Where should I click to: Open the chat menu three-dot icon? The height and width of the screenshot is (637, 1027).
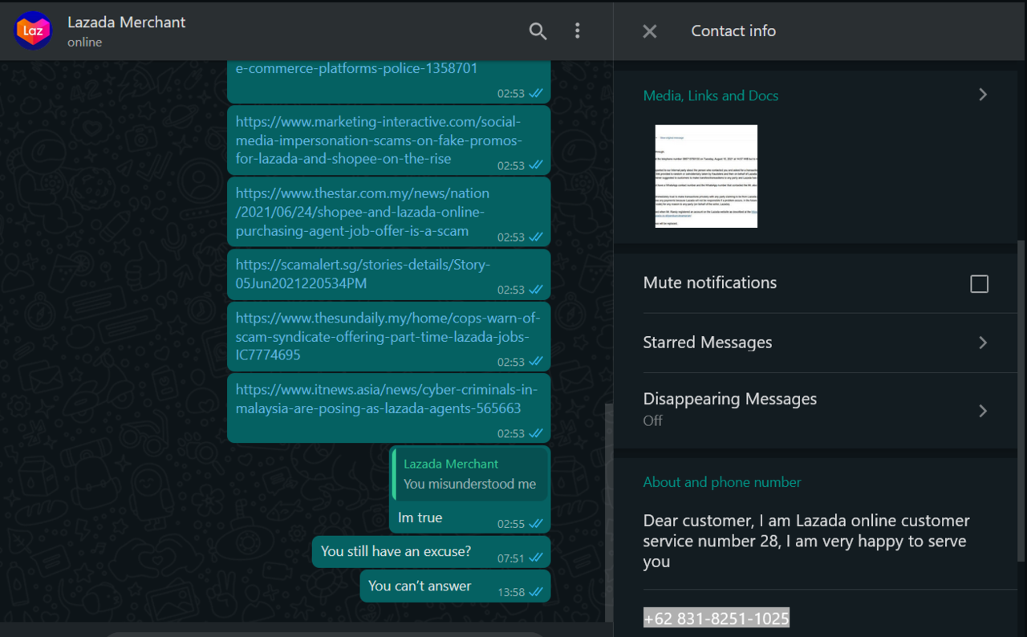click(x=577, y=31)
